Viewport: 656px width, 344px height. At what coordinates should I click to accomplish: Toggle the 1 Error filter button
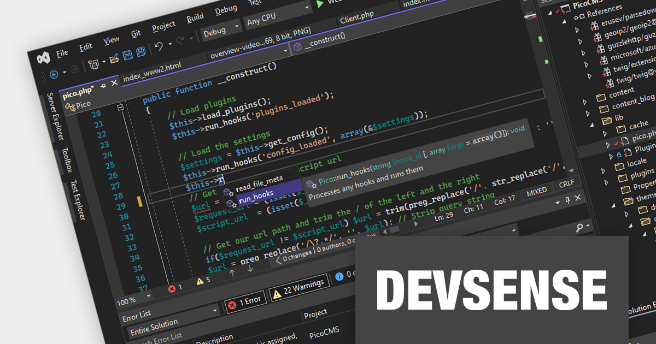(x=246, y=299)
